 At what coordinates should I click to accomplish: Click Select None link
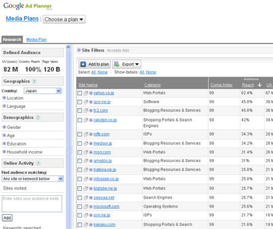point(103,72)
